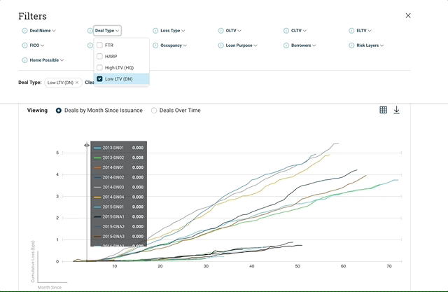Click info icon beside Deal Name
This screenshot has width=448, height=292.
tap(24, 31)
